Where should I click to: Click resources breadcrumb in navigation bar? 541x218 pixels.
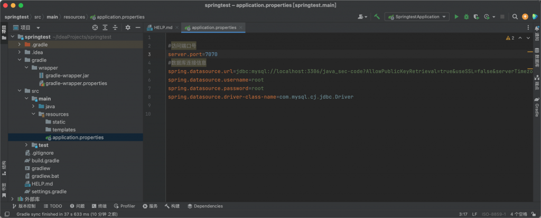[x=74, y=17]
